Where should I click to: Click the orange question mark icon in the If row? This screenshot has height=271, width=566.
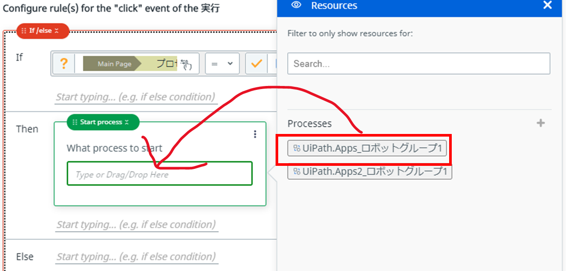(x=64, y=64)
